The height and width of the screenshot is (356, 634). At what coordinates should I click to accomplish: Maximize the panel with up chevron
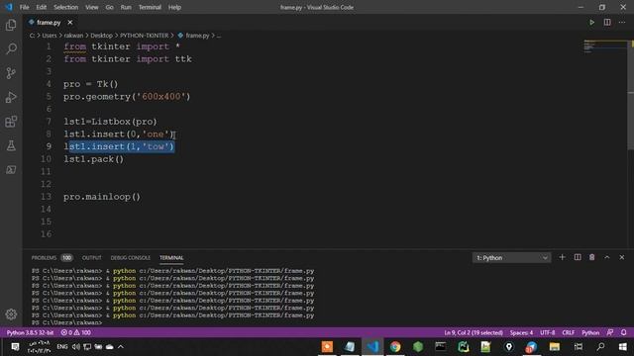(607, 257)
